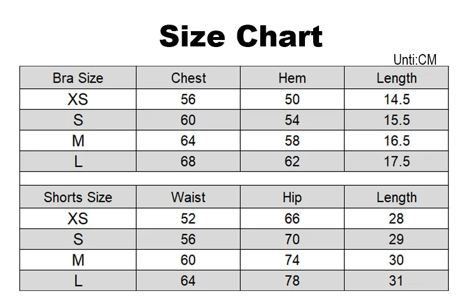Click the shorts L size row label
The image size is (470, 308).
[x=78, y=281]
